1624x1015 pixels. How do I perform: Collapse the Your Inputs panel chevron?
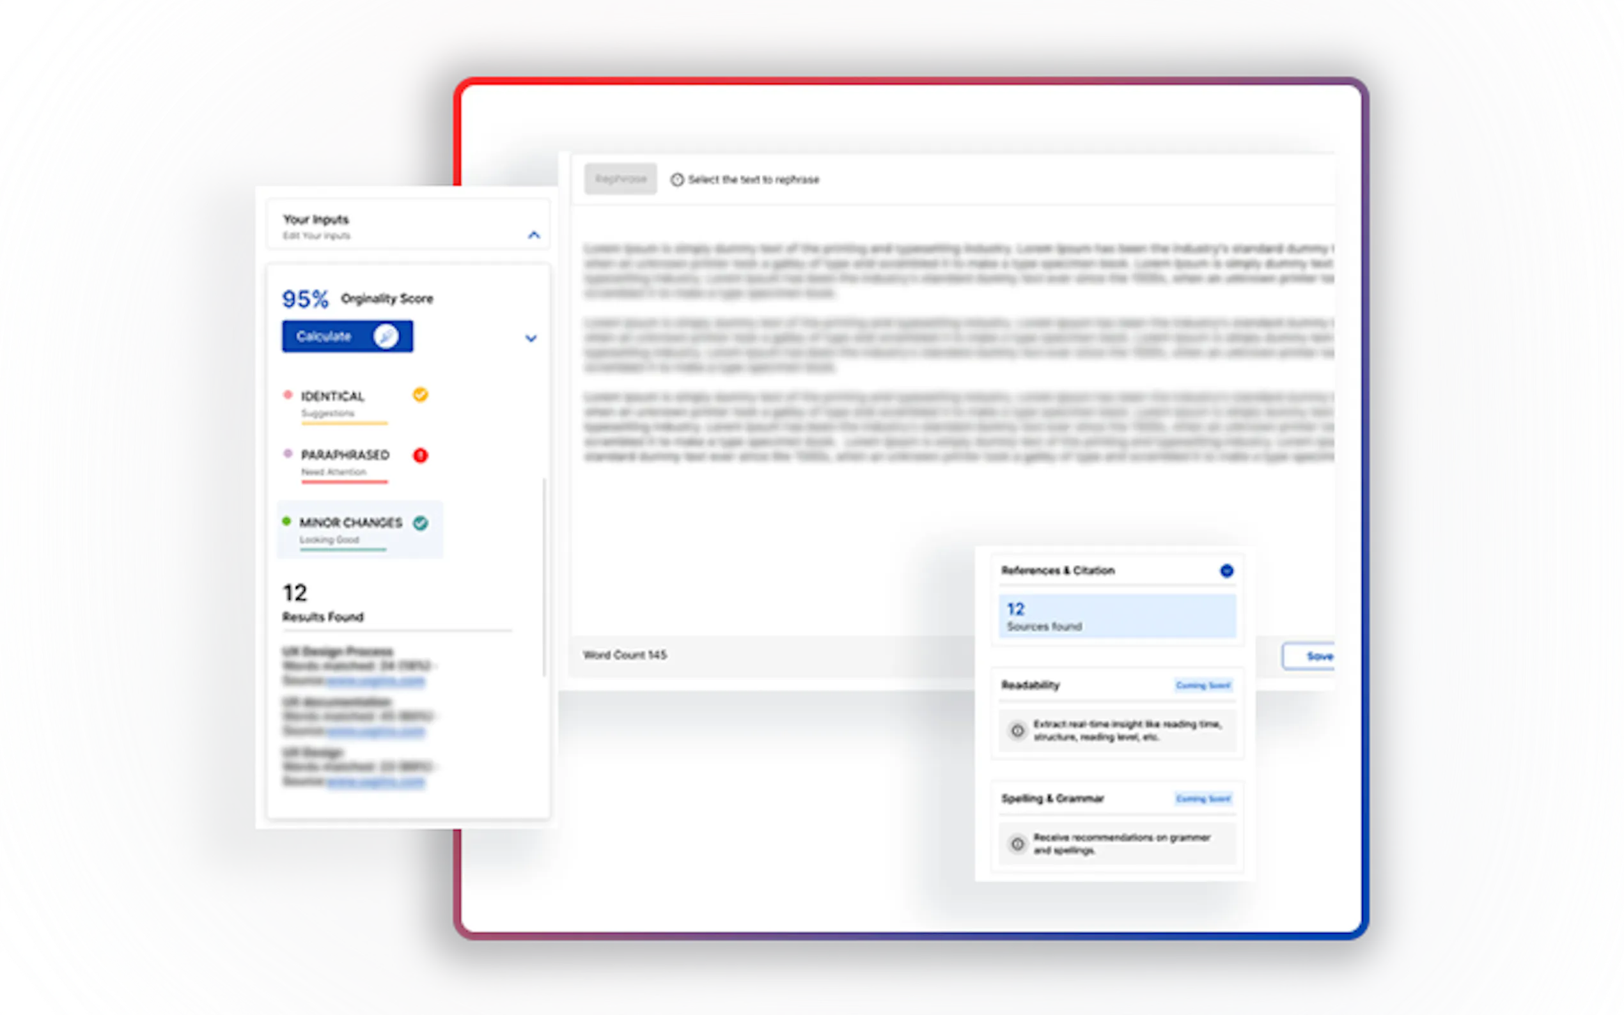click(x=534, y=235)
